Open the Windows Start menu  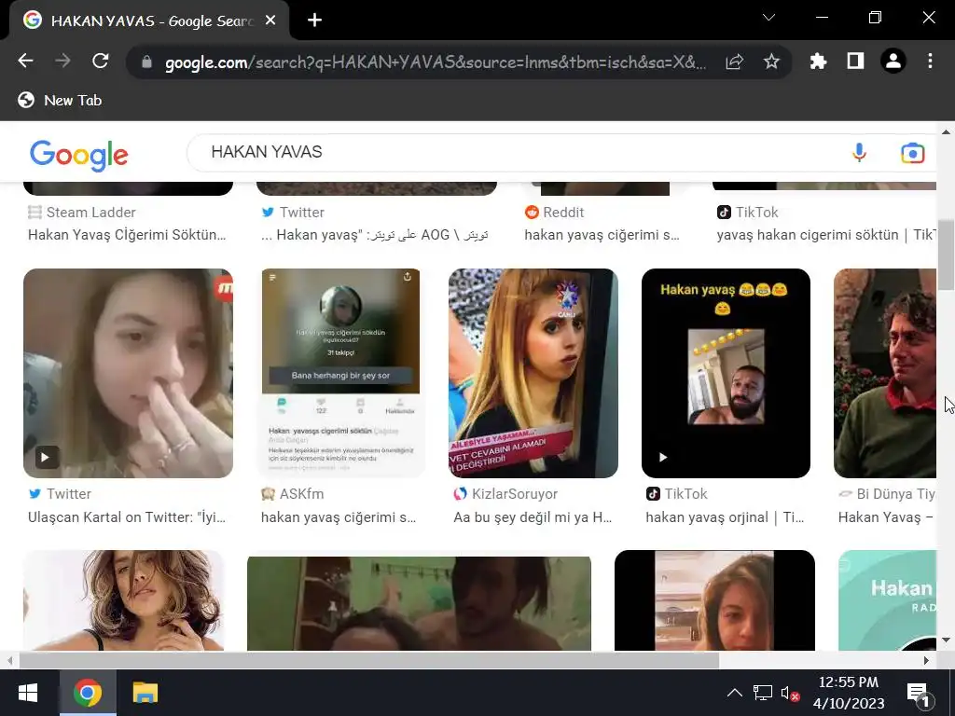pyautogui.click(x=28, y=693)
